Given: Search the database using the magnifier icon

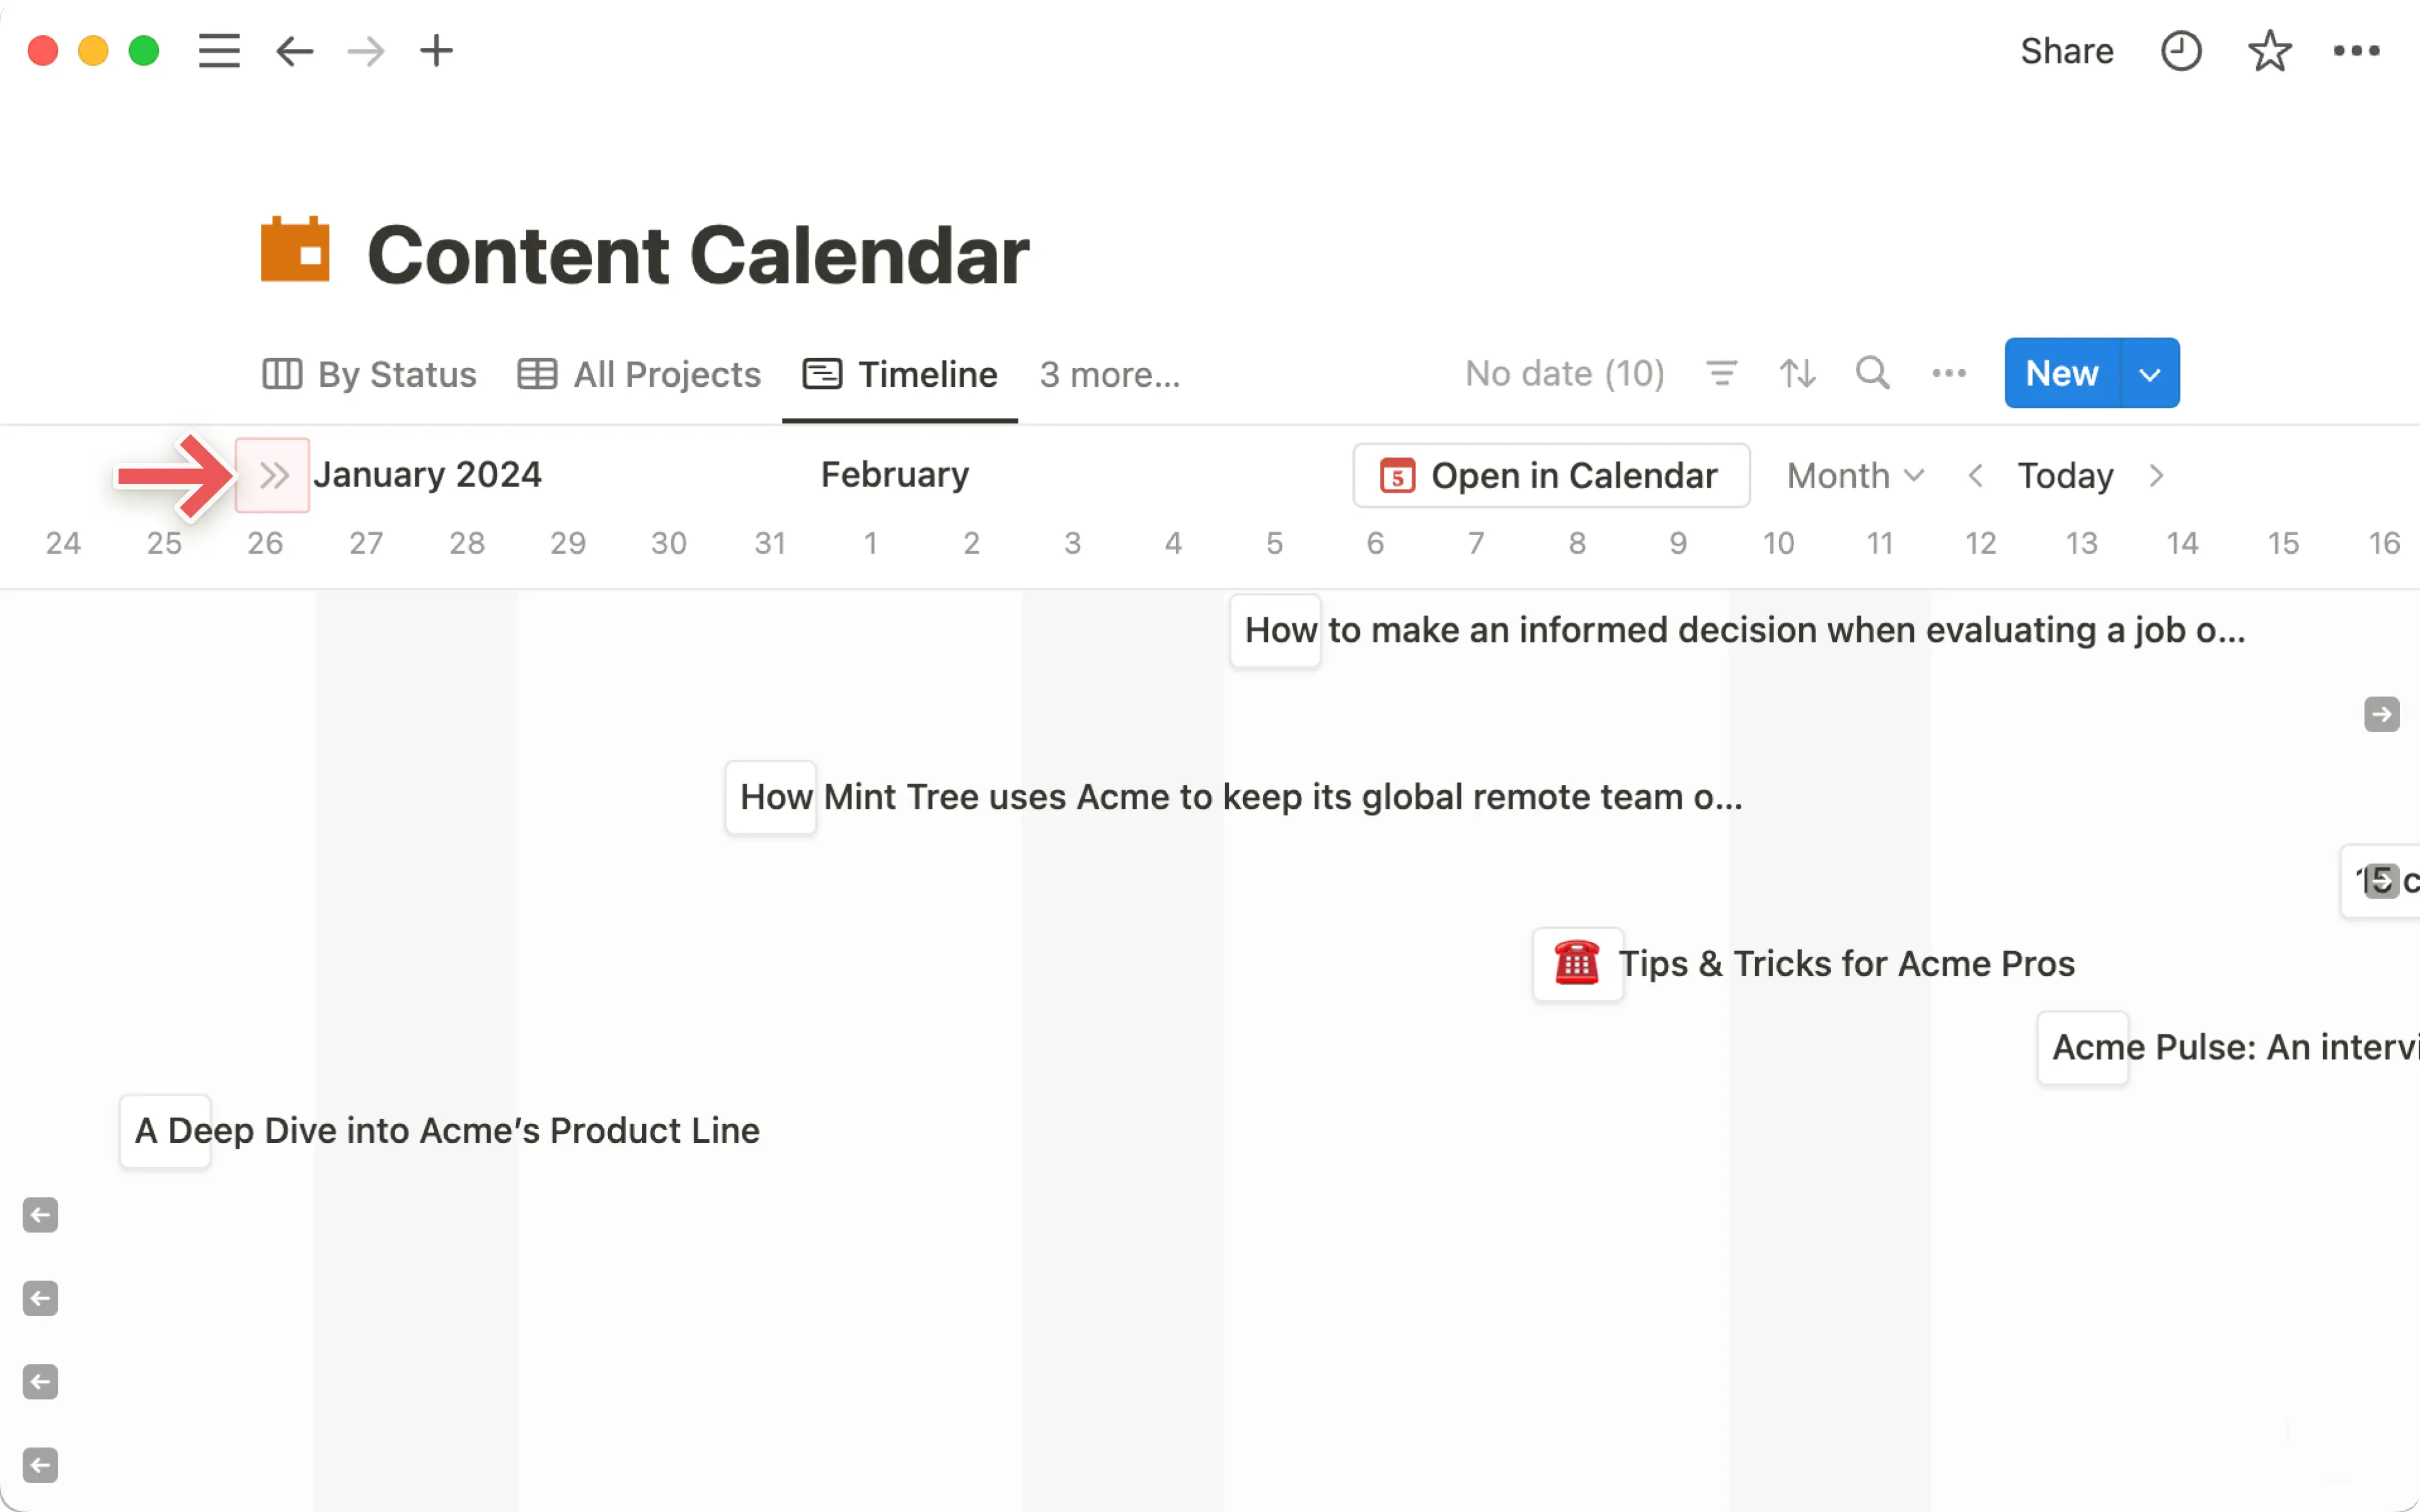Looking at the screenshot, I should coord(1872,373).
